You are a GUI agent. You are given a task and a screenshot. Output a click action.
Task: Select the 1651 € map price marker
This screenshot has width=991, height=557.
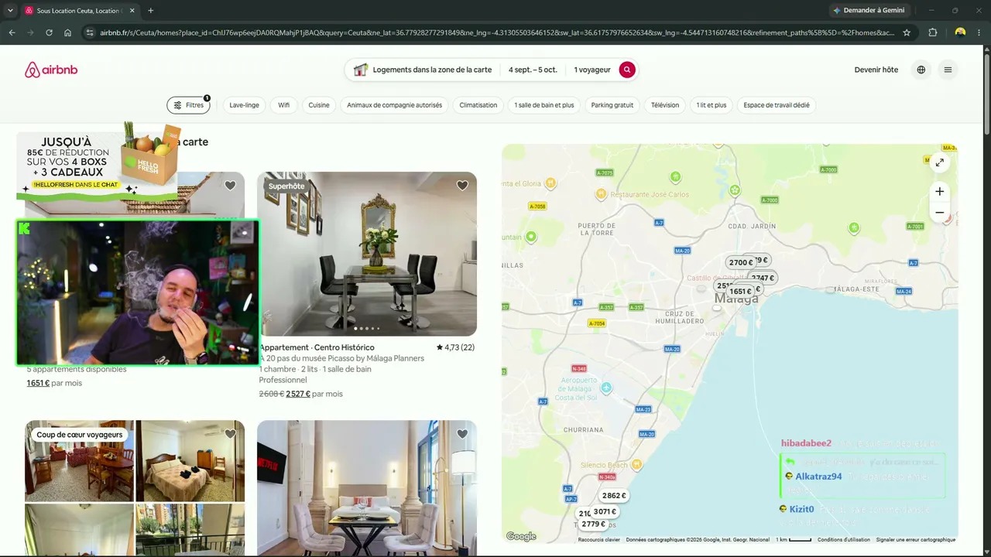[740, 292]
